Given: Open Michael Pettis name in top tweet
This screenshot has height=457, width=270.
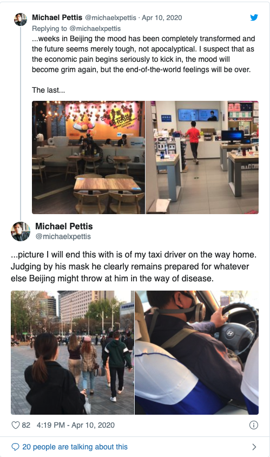Looking at the screenshot, I should 57,17.
